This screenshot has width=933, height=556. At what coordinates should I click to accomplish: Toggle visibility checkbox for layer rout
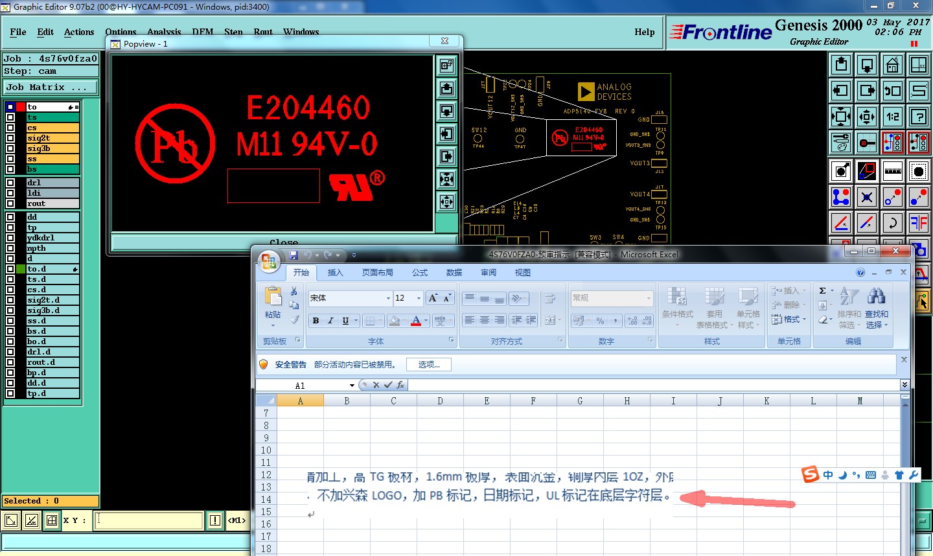[x=10, y=203]
